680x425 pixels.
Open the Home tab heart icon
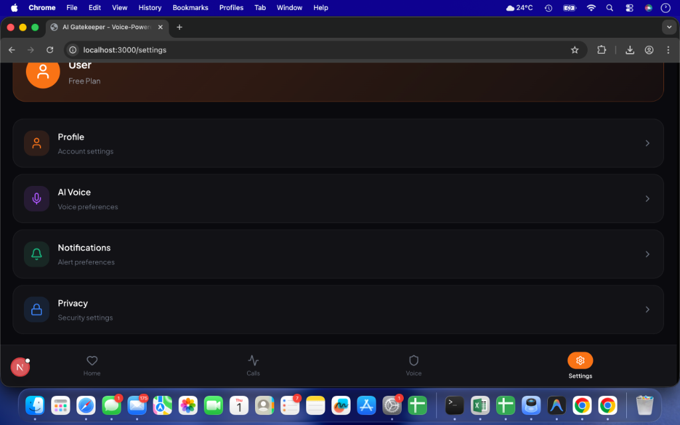point(92,361)
